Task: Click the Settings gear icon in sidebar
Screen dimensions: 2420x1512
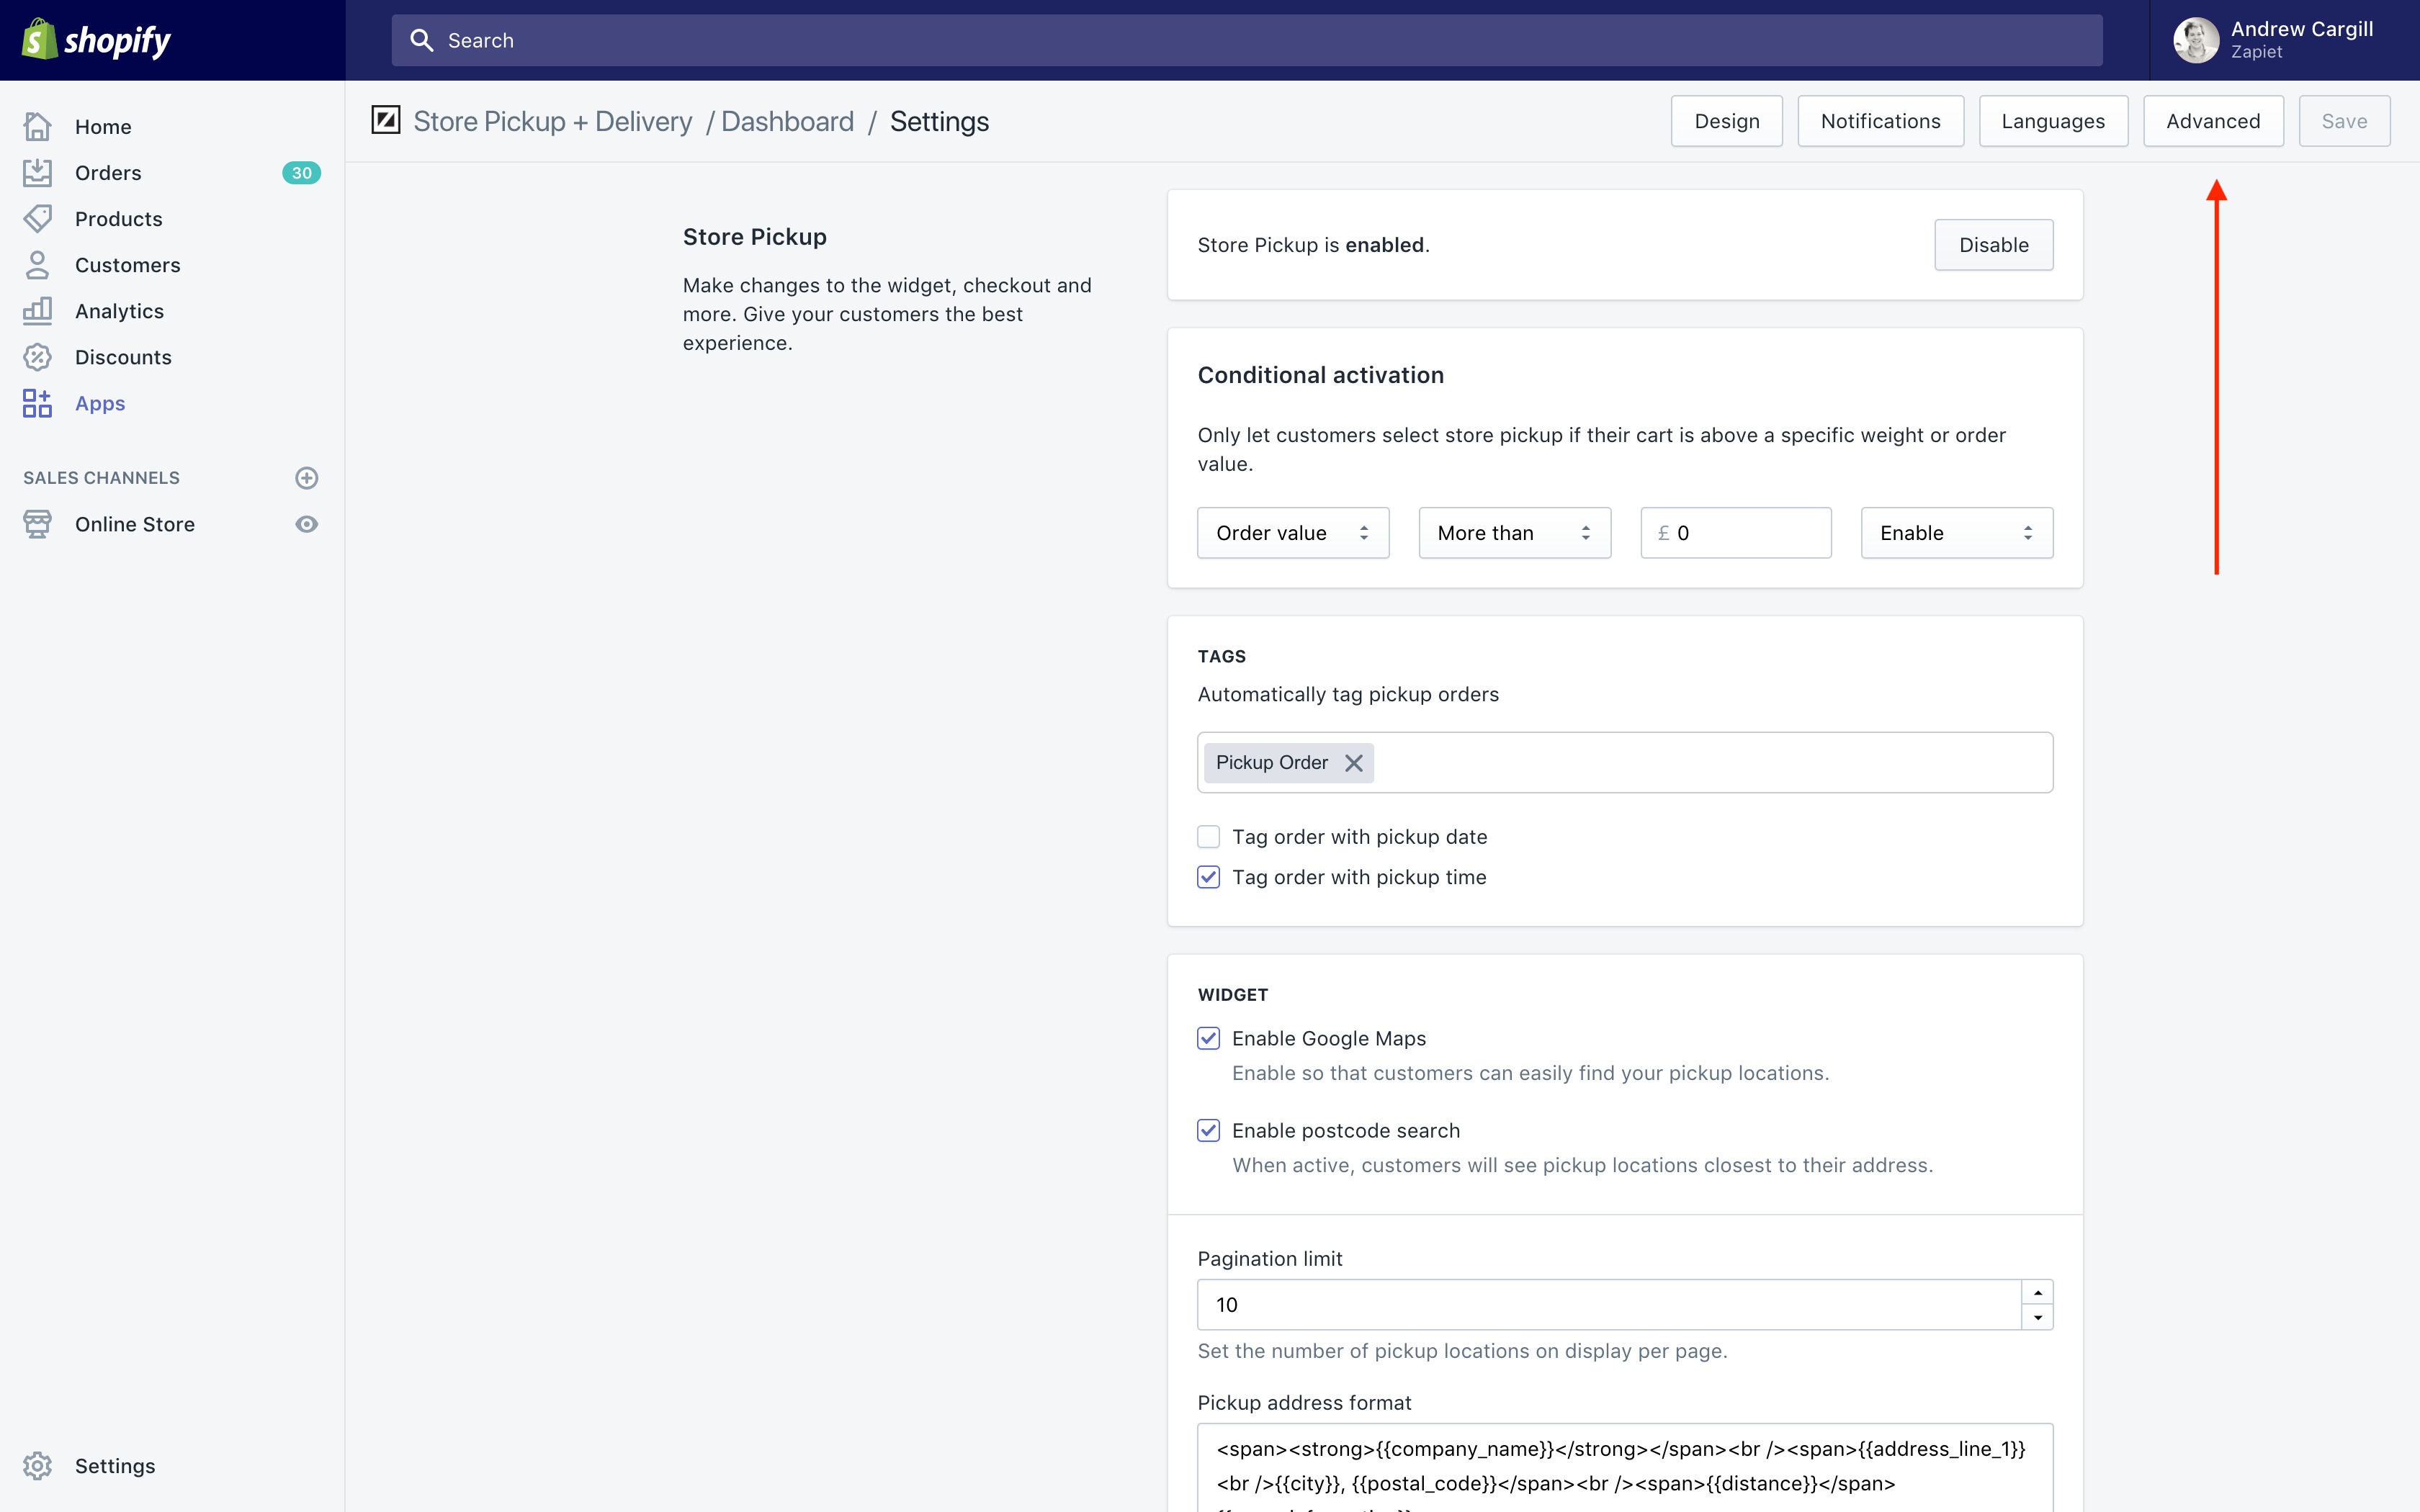Action: [38, 1466]
